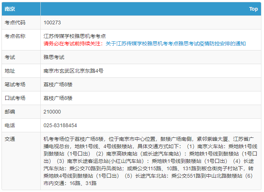
Task: Click the 口试考场 label
Action: click(x=15, y=98)
